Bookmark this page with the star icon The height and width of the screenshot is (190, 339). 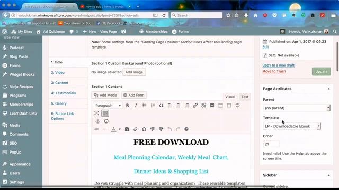click(228, 15)
